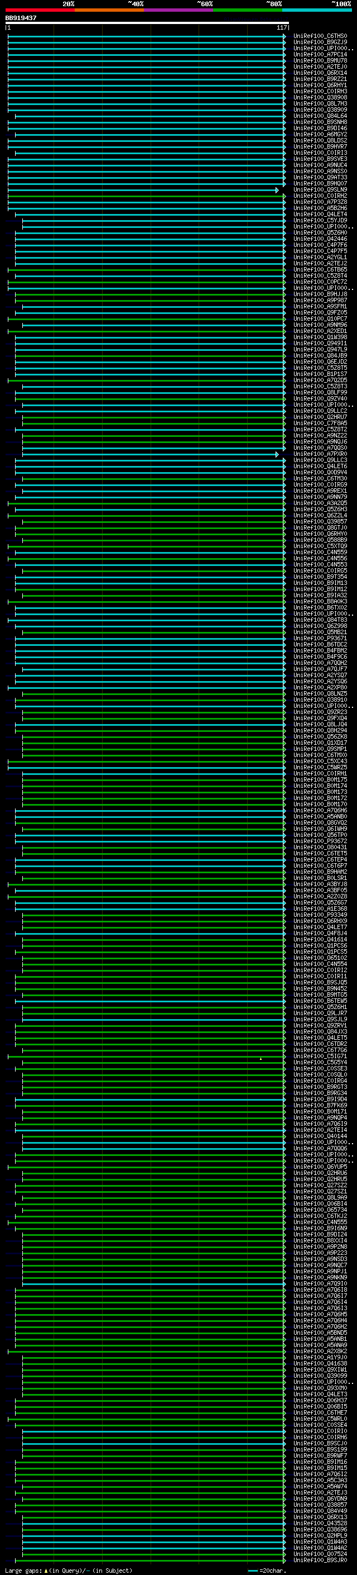This screenshot has height=1575, width=357.
Task: Select label UniRef100_B9SNH8
Action: click(320, 122)
